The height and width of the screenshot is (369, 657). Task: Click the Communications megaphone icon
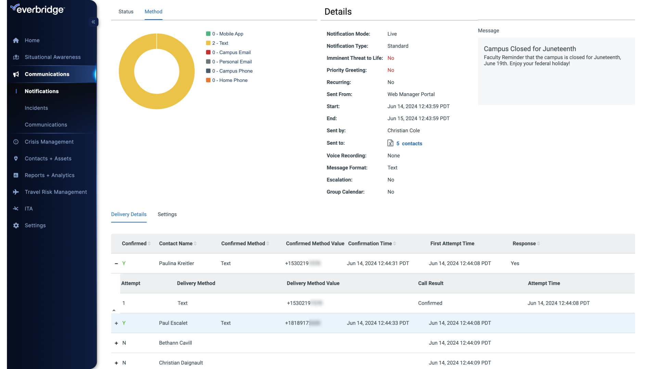[16, 74]
